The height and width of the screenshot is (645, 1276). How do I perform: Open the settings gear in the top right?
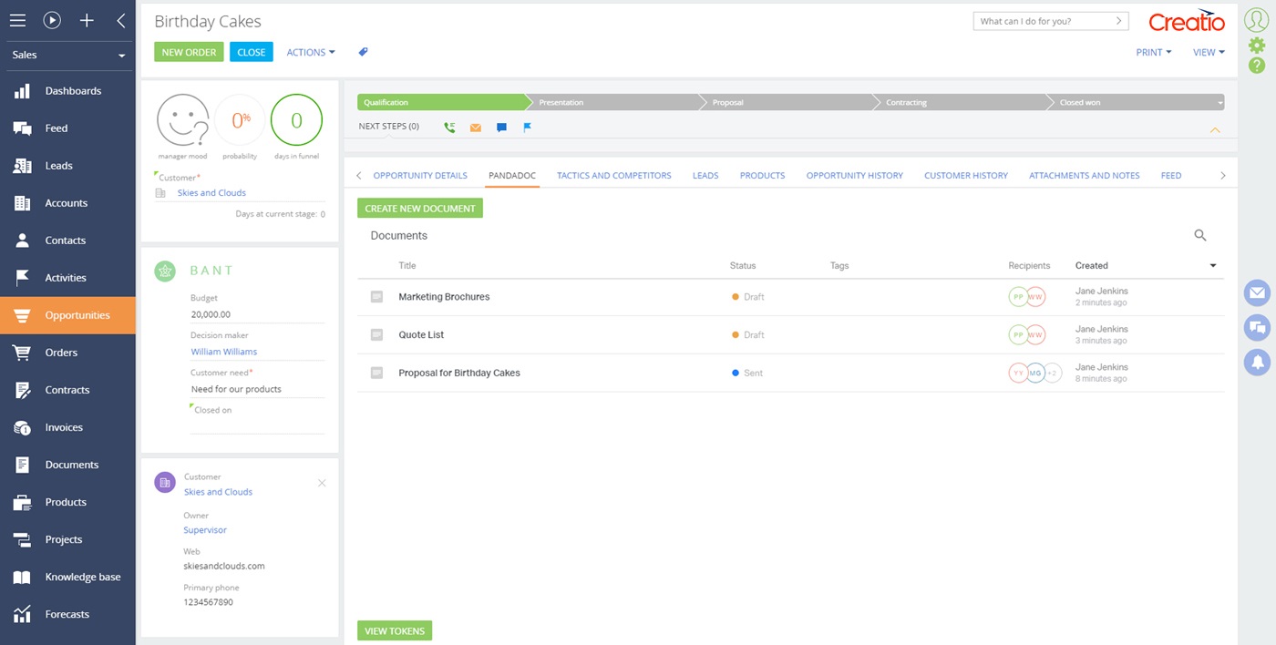pos(1257,44)
